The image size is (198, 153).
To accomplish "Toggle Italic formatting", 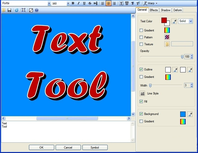I will point(79,3).
